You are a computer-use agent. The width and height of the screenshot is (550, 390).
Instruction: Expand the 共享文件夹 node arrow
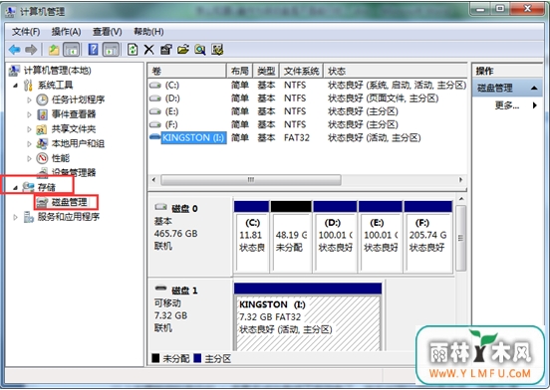point(30,129)
